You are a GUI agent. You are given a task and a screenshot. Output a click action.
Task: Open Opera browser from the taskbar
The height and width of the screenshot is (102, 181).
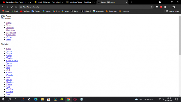click(75, 99)
